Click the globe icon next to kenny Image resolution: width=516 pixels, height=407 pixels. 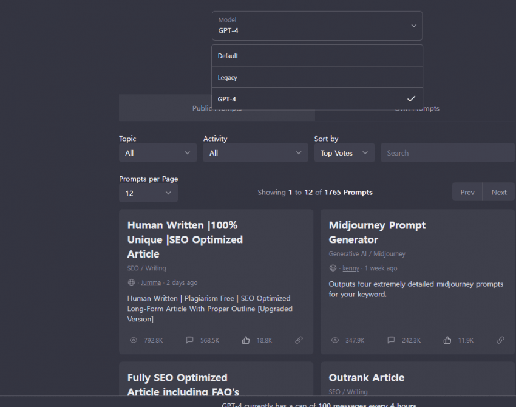pyautogui.click(x=333, y=268)
